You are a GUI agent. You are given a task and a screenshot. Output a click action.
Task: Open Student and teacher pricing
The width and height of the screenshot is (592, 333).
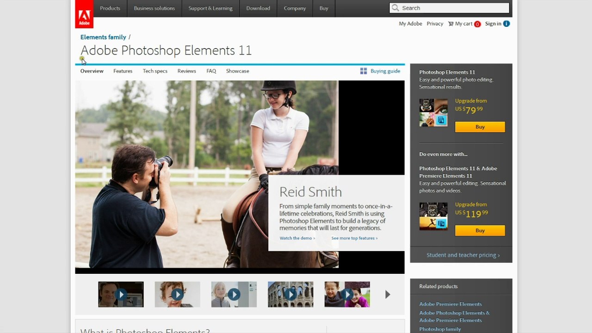coord(463,255)
